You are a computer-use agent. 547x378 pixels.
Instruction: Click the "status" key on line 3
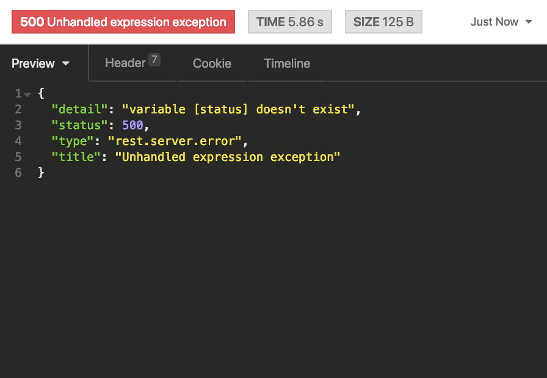tap(76, 126)
